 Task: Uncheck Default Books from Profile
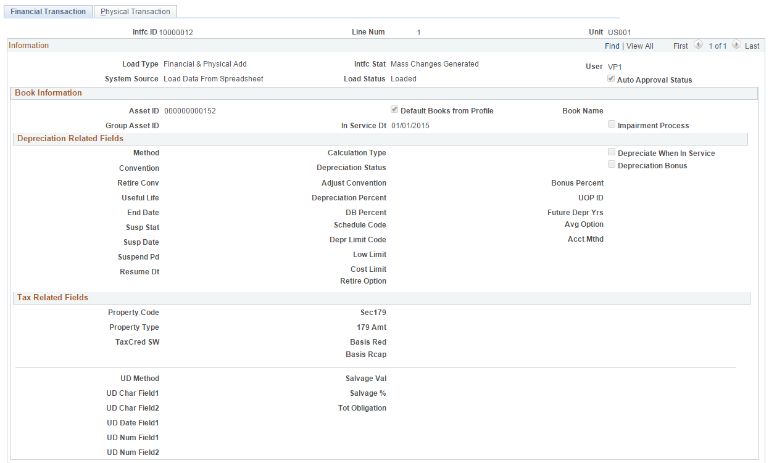click(394, 110)
